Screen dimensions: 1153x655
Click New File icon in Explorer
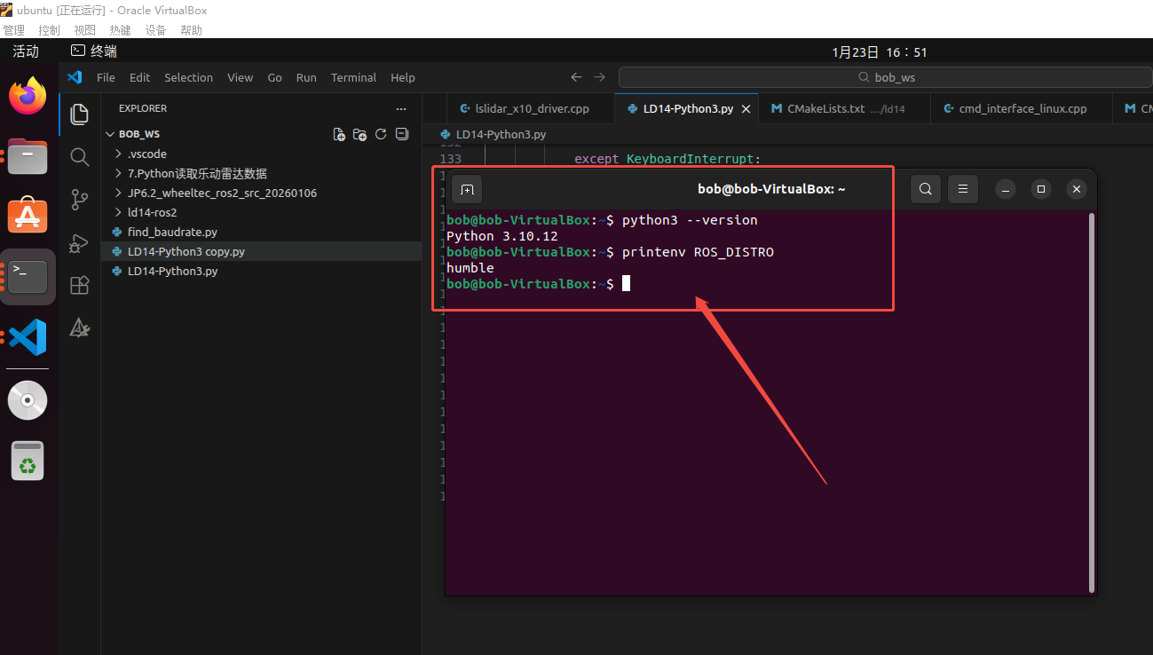click(x=339, y=135)
